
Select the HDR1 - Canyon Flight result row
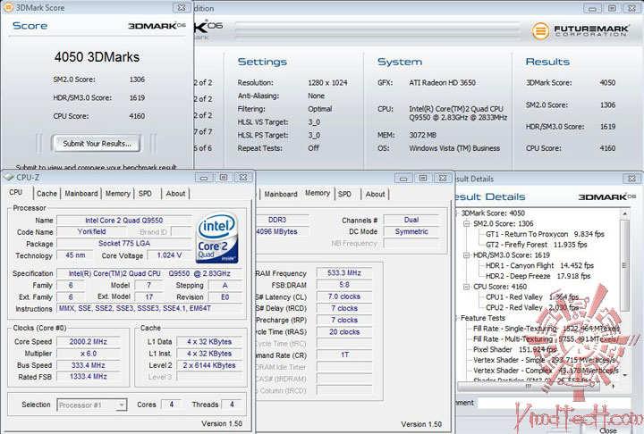pos(539,266)
